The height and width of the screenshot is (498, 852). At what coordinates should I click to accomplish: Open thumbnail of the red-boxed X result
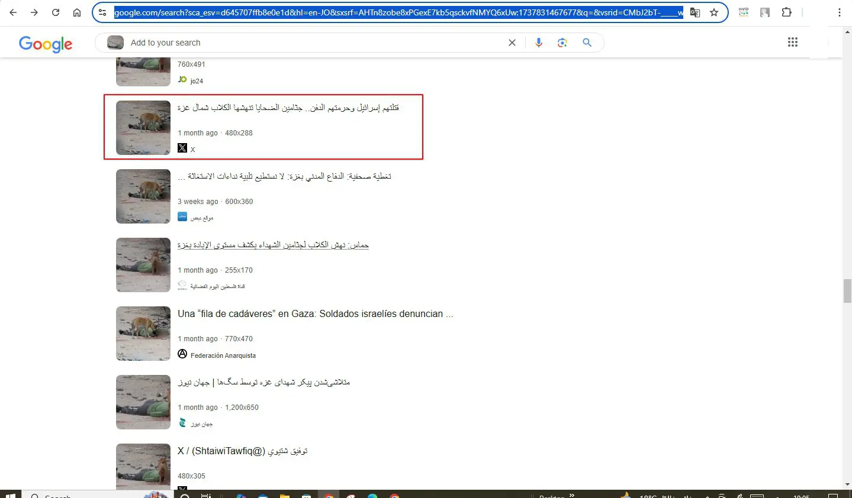pyautogui.click(x=143, y=128)
